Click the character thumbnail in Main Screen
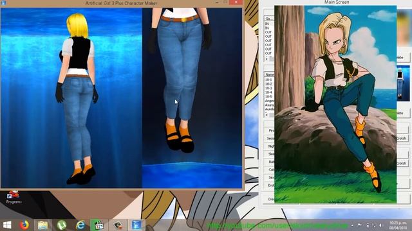 click(403, 83)
